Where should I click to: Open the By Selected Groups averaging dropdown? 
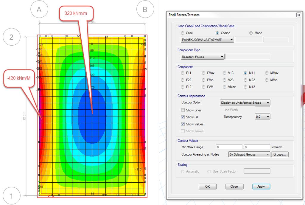(x=249, y=154)
